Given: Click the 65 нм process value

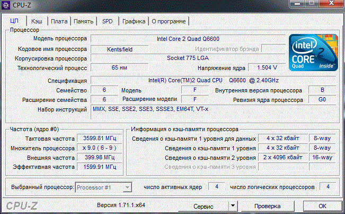Looking at the screenshot, I should (x=119, y=67).
